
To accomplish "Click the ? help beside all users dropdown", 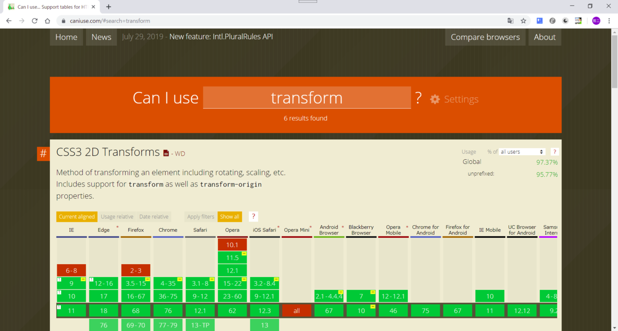I will [x=555, y=152].
